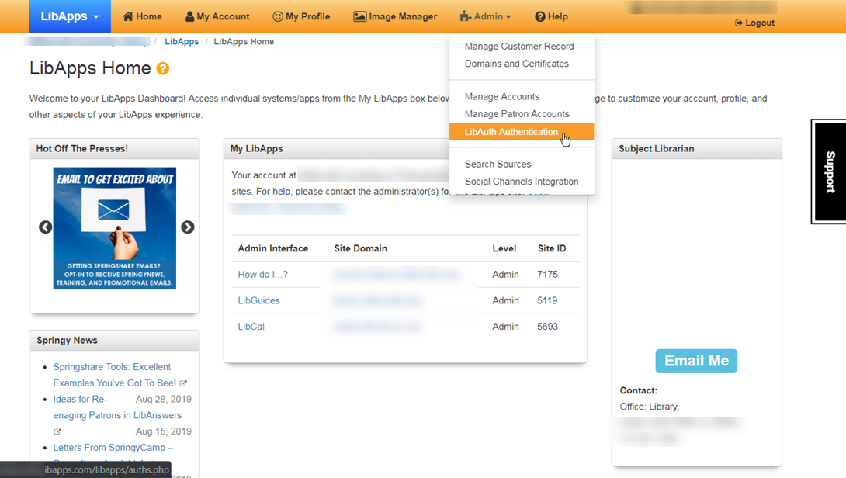Click the Home icon in the navigation bar
The width and height of the screenshot is (846, 478).
point(128,16)
